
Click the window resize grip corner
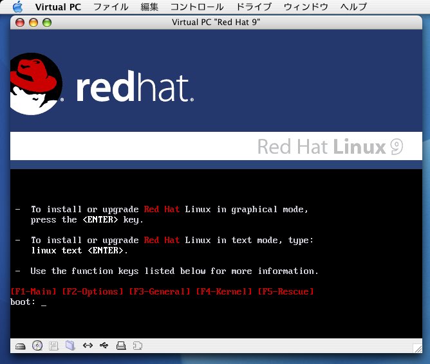point(418,348)
